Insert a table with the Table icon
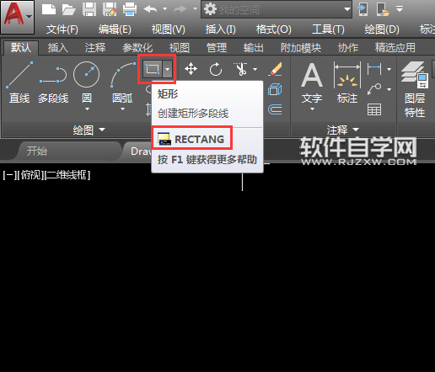The image size is (435, 372). (374, 109)
